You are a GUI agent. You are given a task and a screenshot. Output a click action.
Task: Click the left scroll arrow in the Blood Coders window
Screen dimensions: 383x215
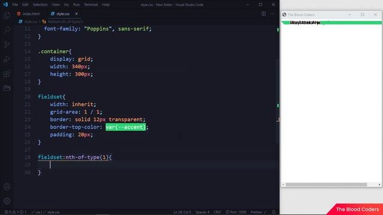[x=283, y=185]
